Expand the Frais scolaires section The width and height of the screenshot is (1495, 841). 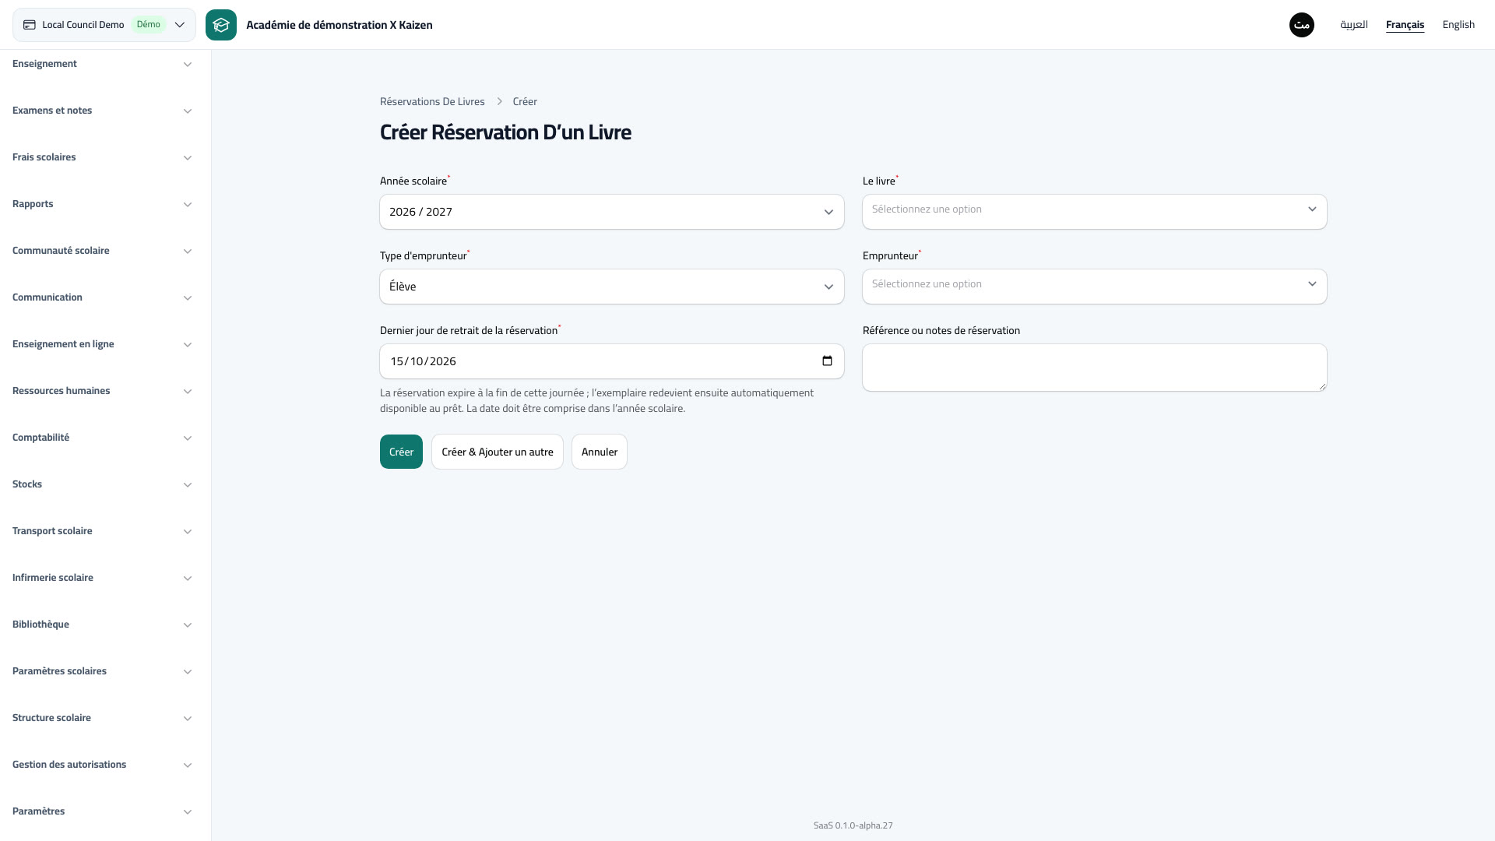102,157
